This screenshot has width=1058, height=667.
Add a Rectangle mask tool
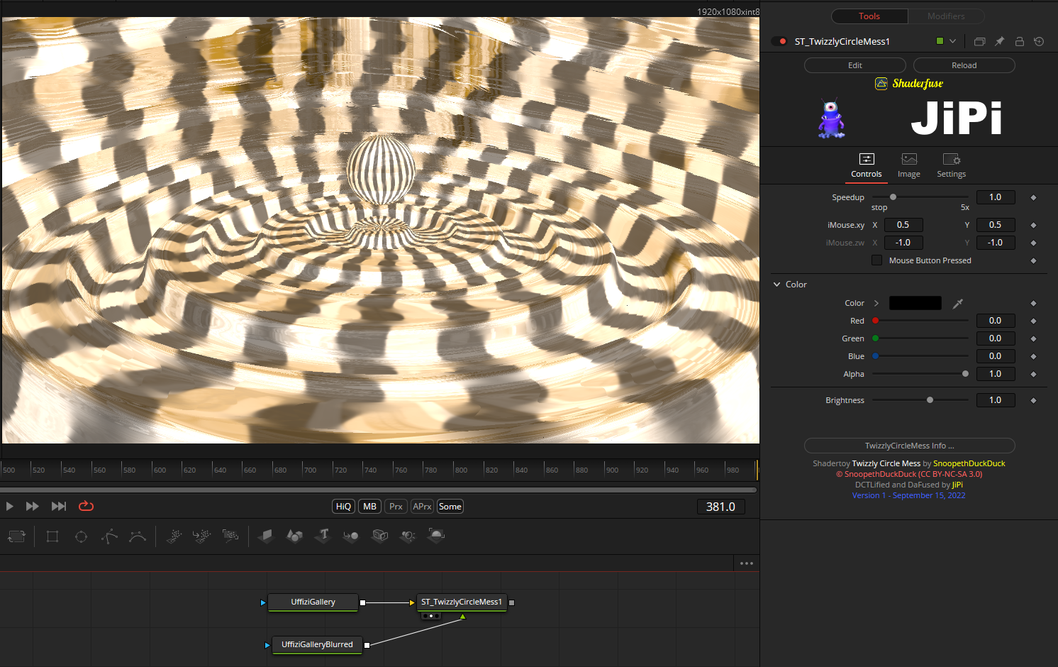point(52,536)
